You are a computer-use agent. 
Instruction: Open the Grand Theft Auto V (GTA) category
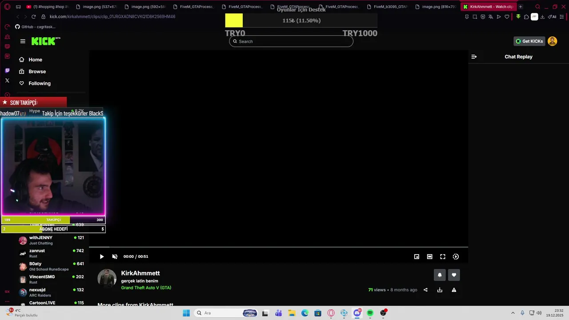pos(146,288)
